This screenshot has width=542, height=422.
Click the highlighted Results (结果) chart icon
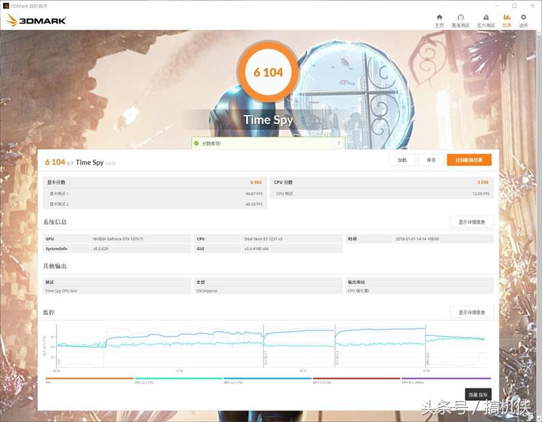[x=507, y=17]
